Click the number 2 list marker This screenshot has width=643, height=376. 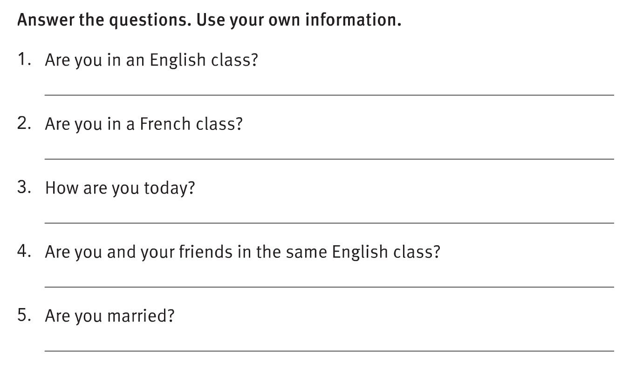pos(24,123)
